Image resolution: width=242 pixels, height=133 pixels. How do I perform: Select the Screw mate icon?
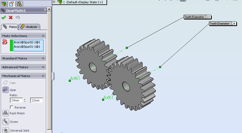(x=6, y=122)
